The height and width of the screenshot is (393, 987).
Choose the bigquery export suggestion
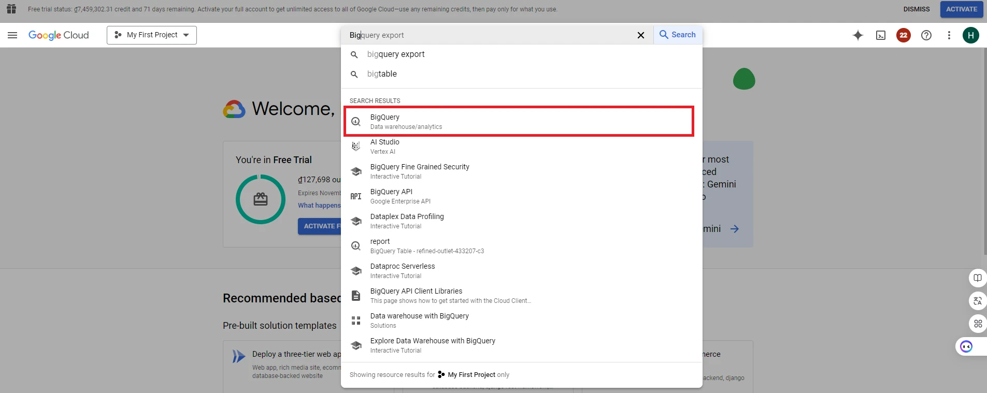click(x=396, y=54)
